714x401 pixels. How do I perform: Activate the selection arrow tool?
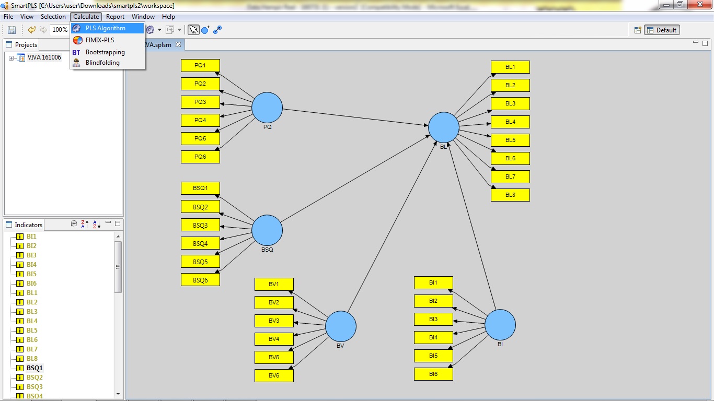tap(193, 30)
